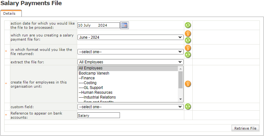Viewport: 264px width, 136px height.
Task: Click orange lightbulb hint for salary run
Action: 188,34
